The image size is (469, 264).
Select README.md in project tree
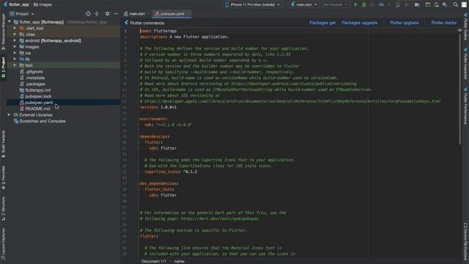pos(37,109)
